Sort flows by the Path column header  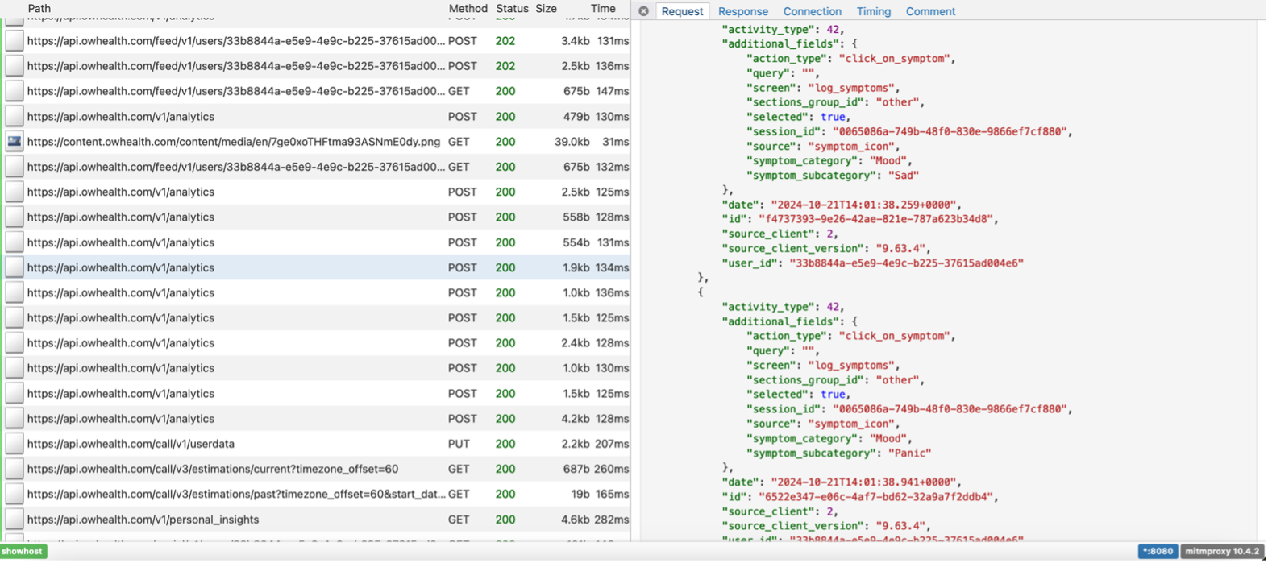(x=39, y=8)
